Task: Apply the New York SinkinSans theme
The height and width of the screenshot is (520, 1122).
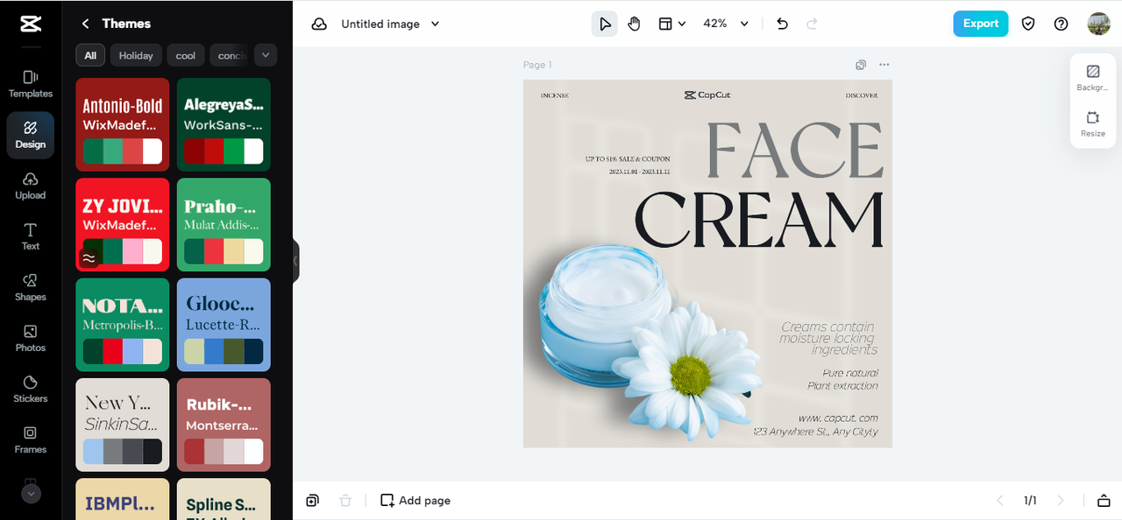Action: (x=123, y=425)
